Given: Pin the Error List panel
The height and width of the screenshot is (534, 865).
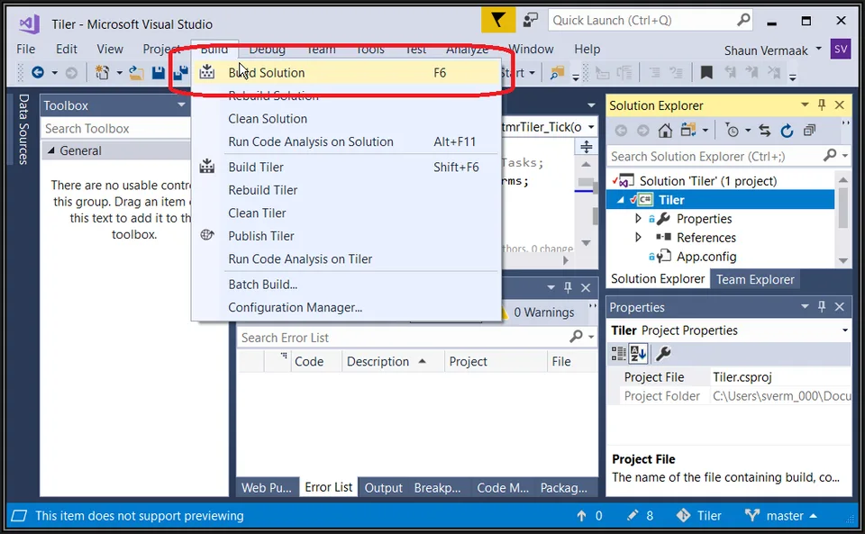Looking at the screenshot, I should click(568, 287).
